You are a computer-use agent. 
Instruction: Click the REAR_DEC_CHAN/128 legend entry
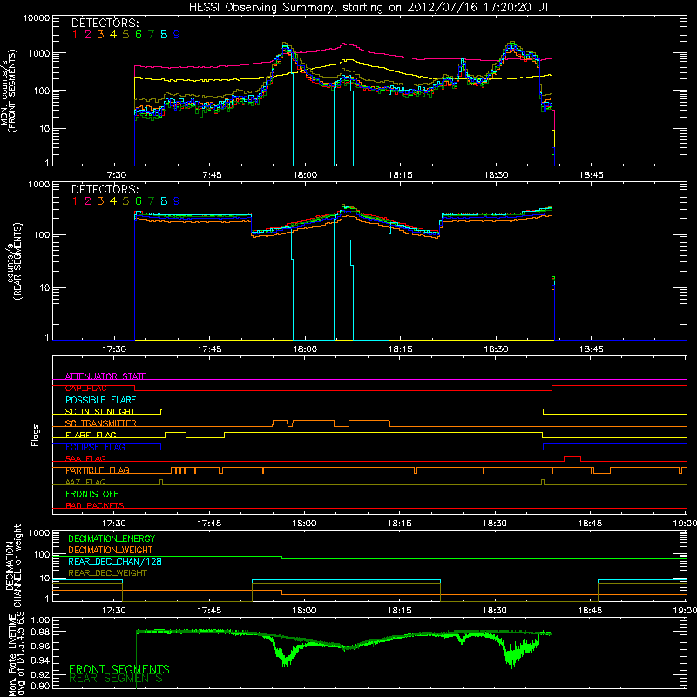115,561
